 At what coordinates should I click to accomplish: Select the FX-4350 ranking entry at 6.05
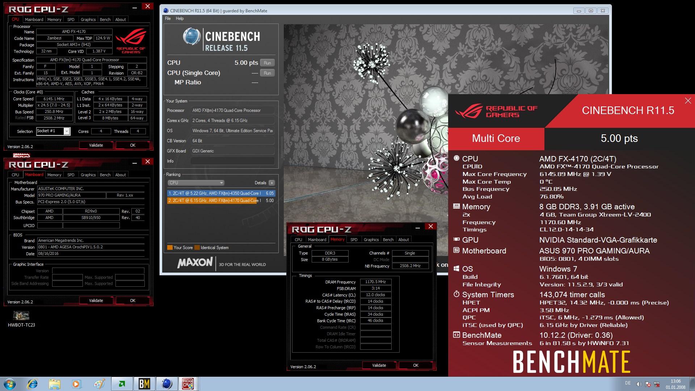pos(221,193)
